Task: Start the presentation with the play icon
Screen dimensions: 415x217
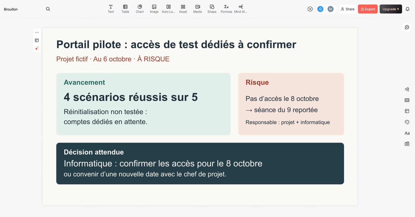Action: pos(310,9)
